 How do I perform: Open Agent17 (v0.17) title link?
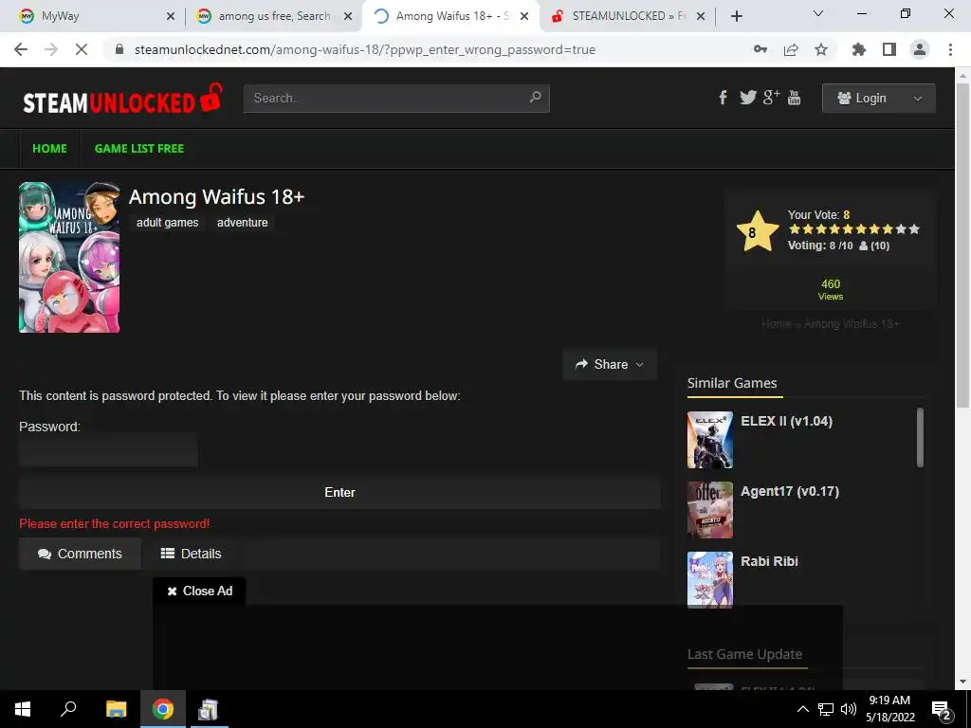pos(790,491)
